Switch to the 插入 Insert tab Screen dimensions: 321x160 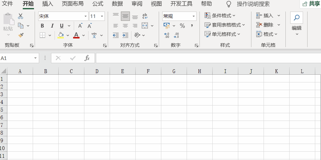(47, 4)
